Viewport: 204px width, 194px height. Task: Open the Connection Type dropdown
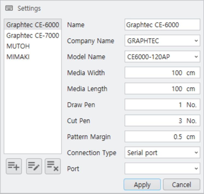coord(162,153)
